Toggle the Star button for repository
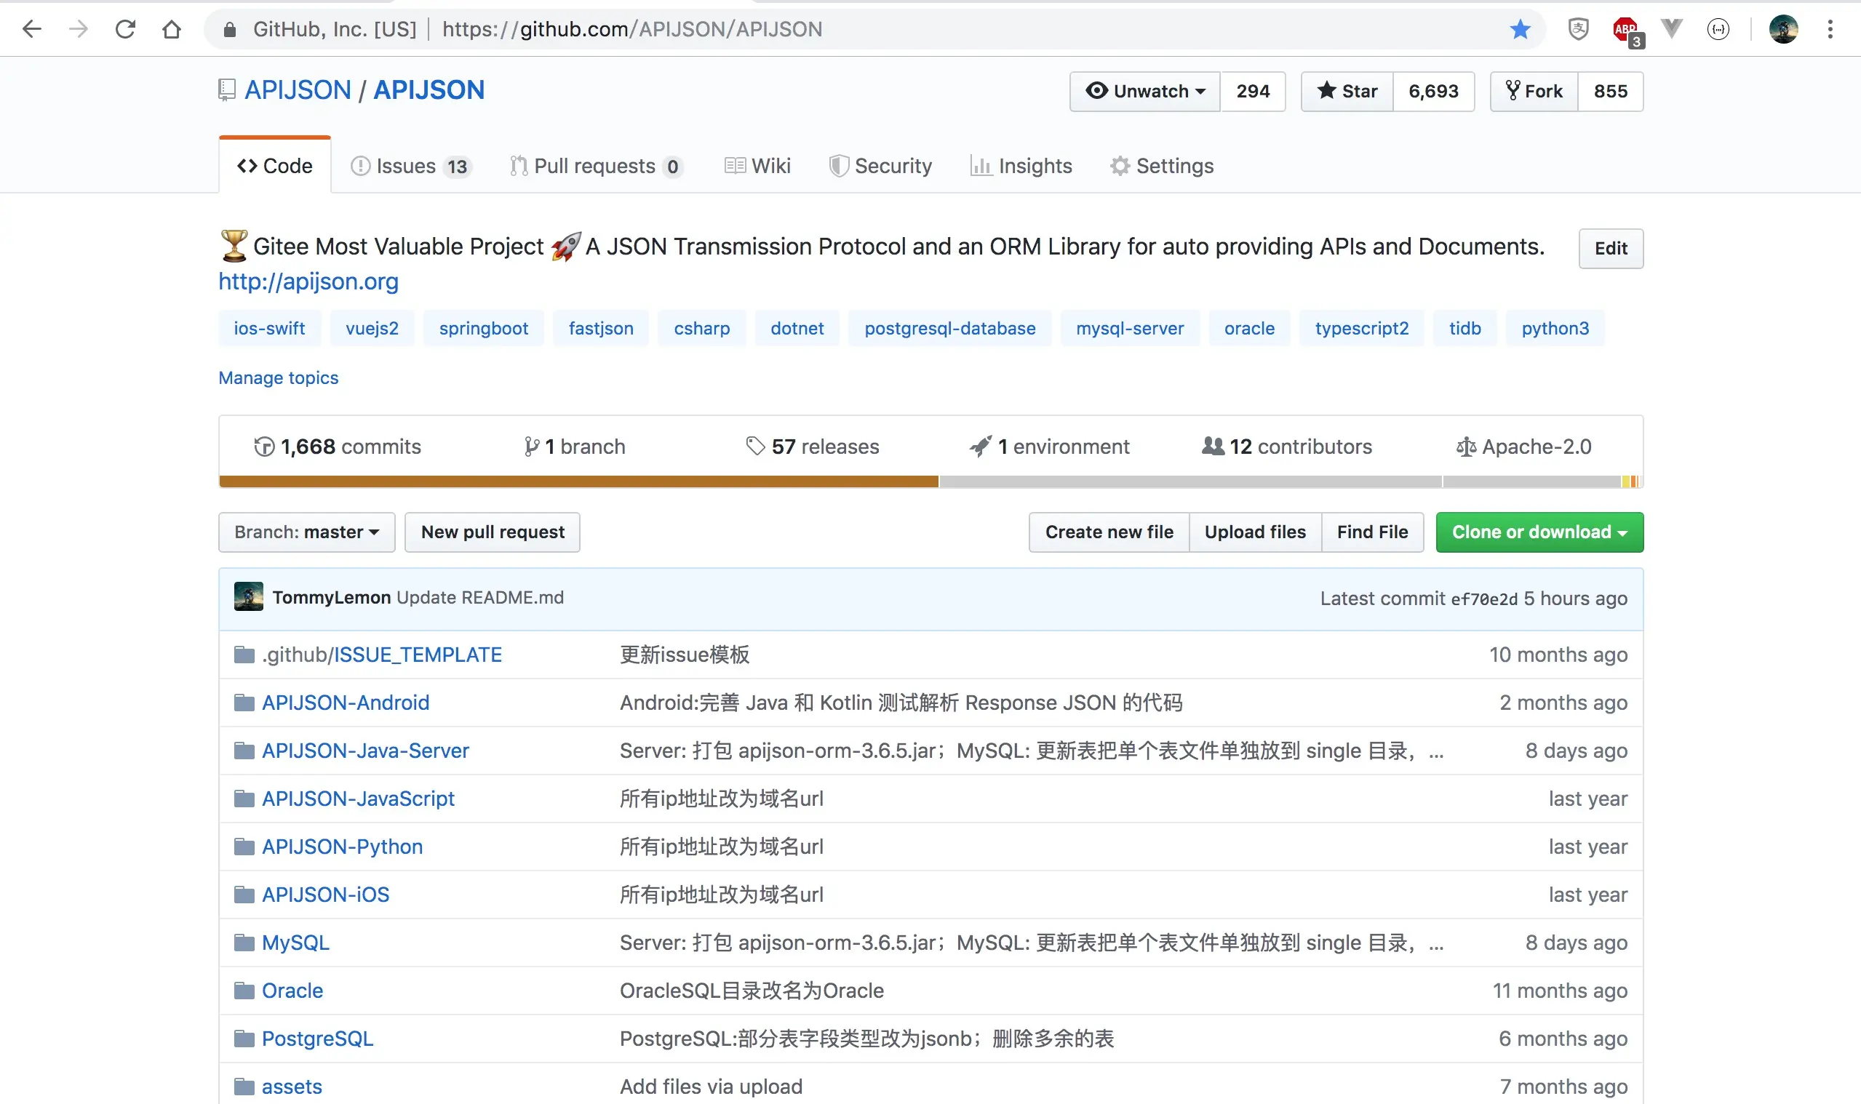This screenshot has width=1861, height=1104. 1347,92
